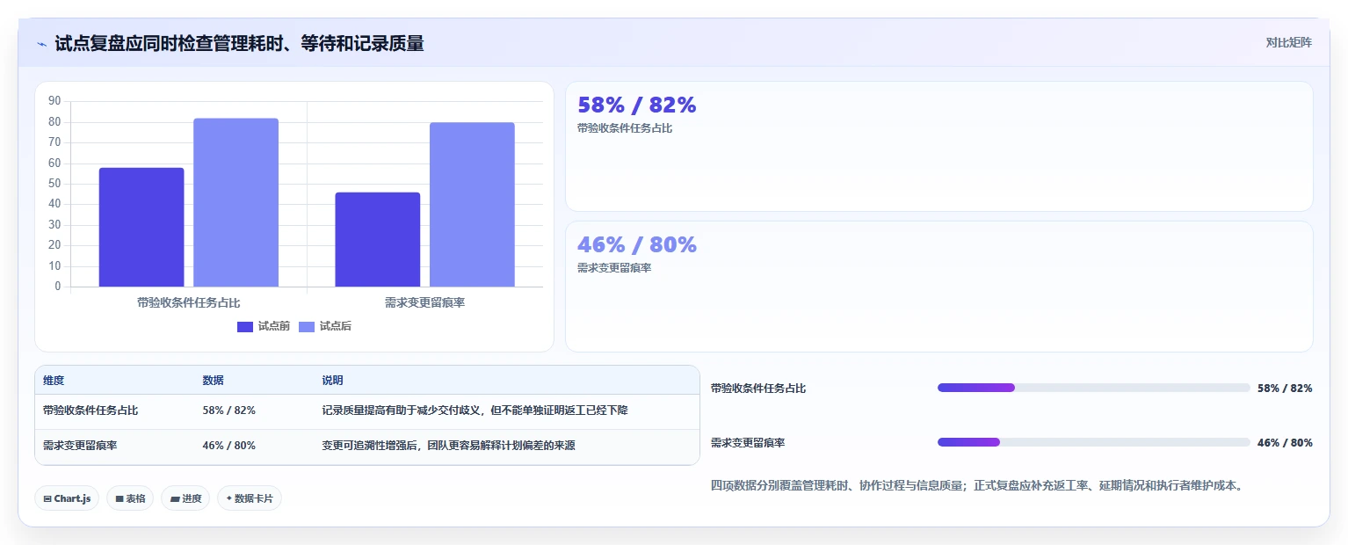
Task: Click the Chart.js tag chip
Action: point(68,498)
